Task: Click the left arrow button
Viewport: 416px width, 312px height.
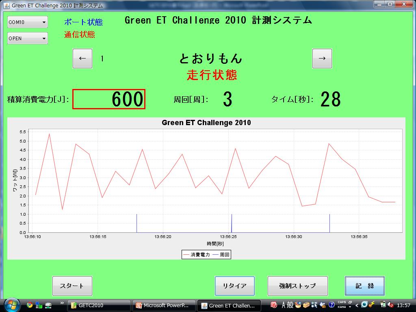Action: tap(82, 58)
